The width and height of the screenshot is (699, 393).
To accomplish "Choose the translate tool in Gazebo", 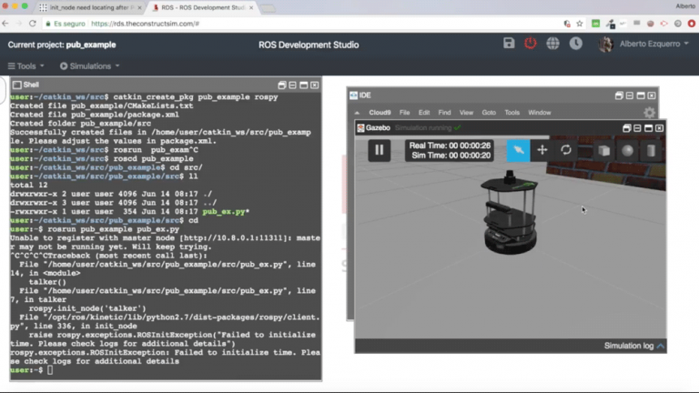I will [542, 150].
